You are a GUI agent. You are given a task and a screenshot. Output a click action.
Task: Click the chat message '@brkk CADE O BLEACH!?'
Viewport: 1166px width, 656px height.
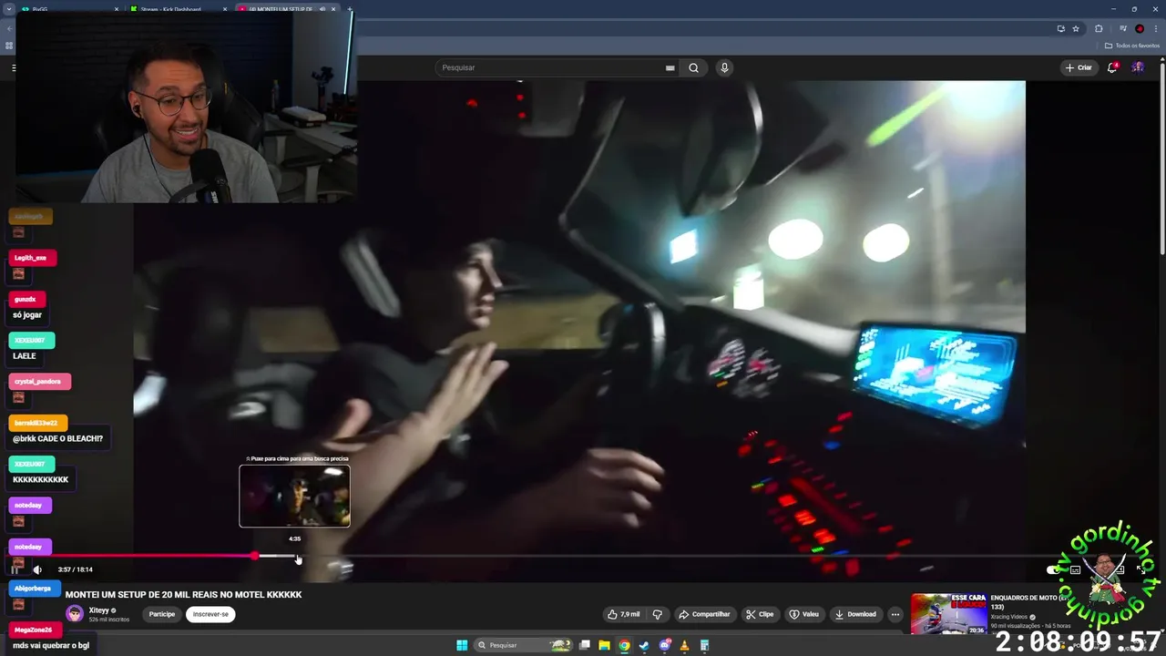(57, 438)
